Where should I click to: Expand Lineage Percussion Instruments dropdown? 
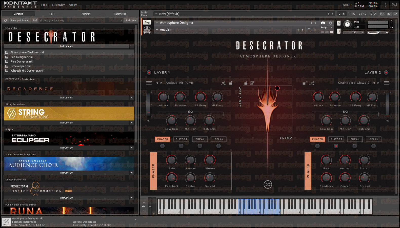(x=132, y=198)
